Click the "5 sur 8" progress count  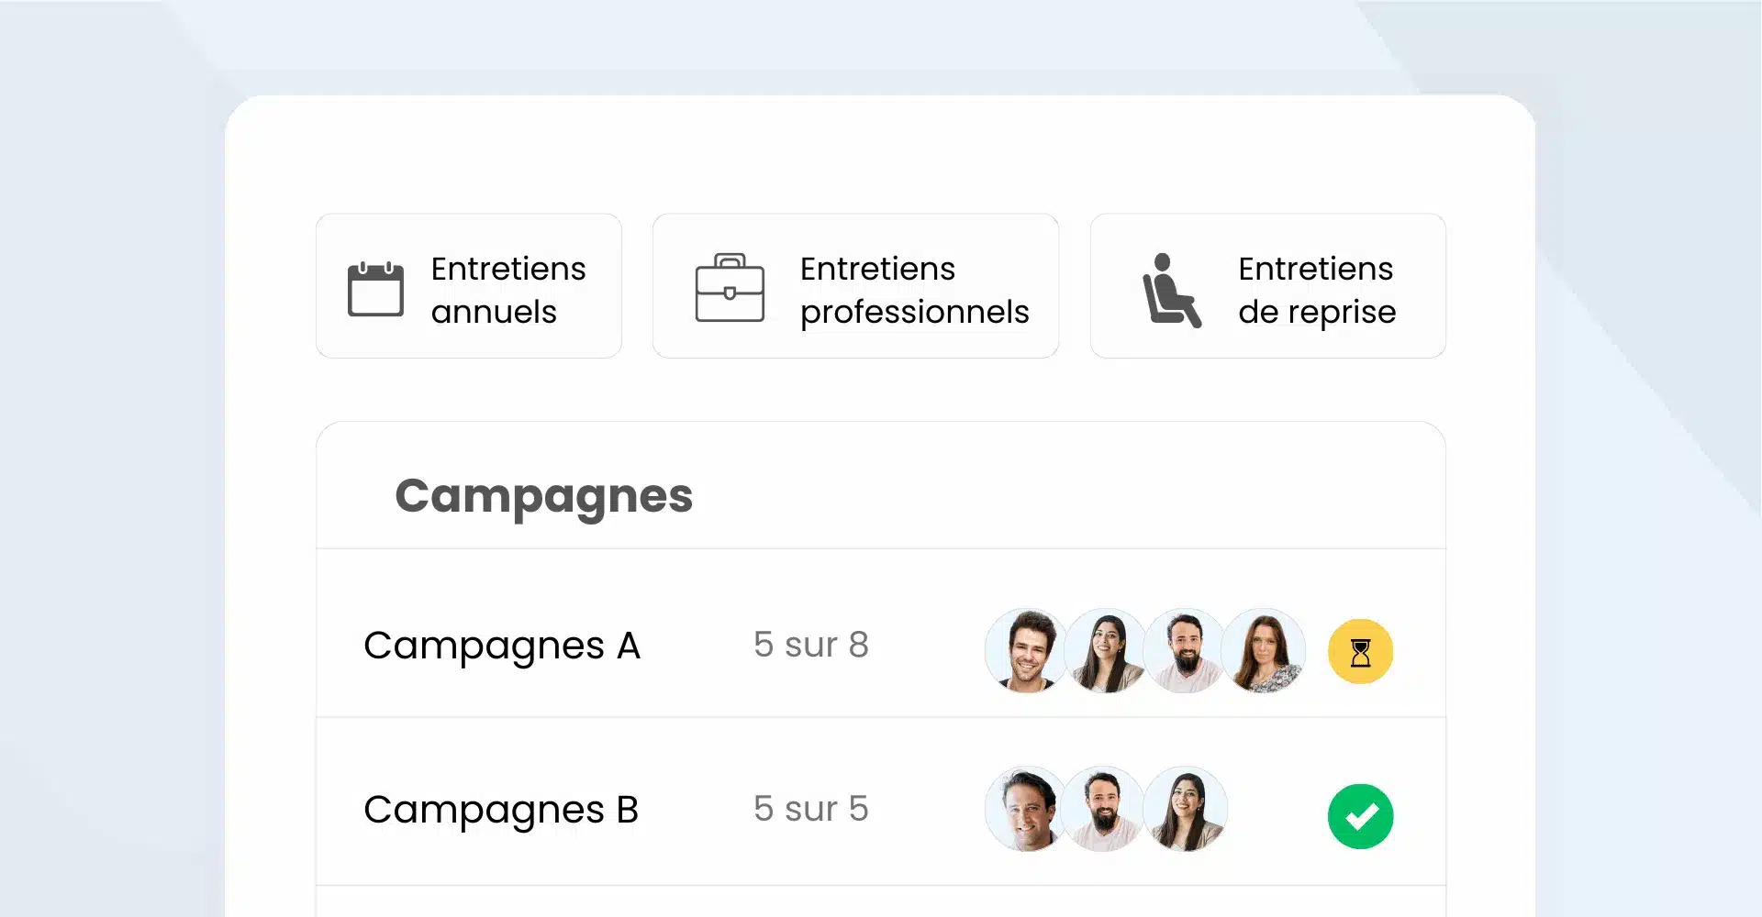810,645
